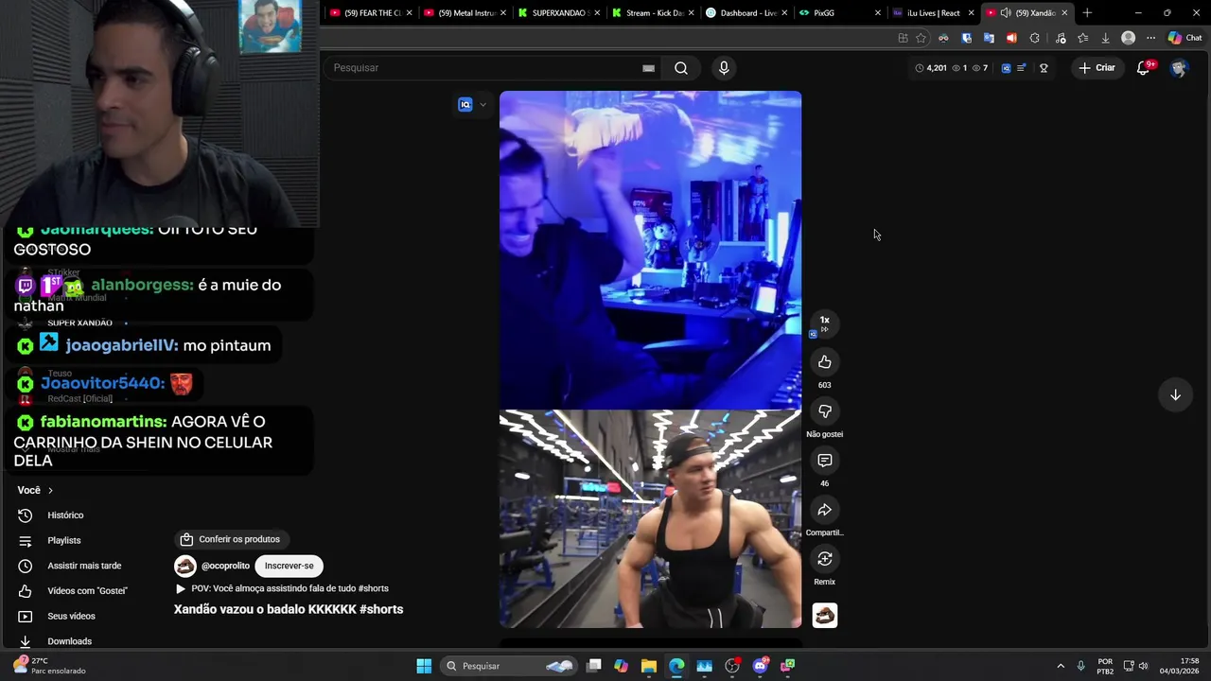Switch to the iLu Lives | React tab
The height and width of the screenshot is (681, 1211).
(932, 13)
